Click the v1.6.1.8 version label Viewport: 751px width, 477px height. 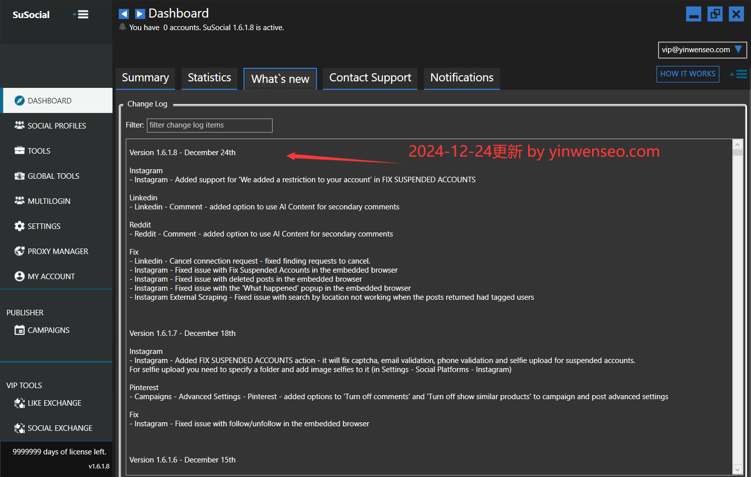(x=99, y=466)
